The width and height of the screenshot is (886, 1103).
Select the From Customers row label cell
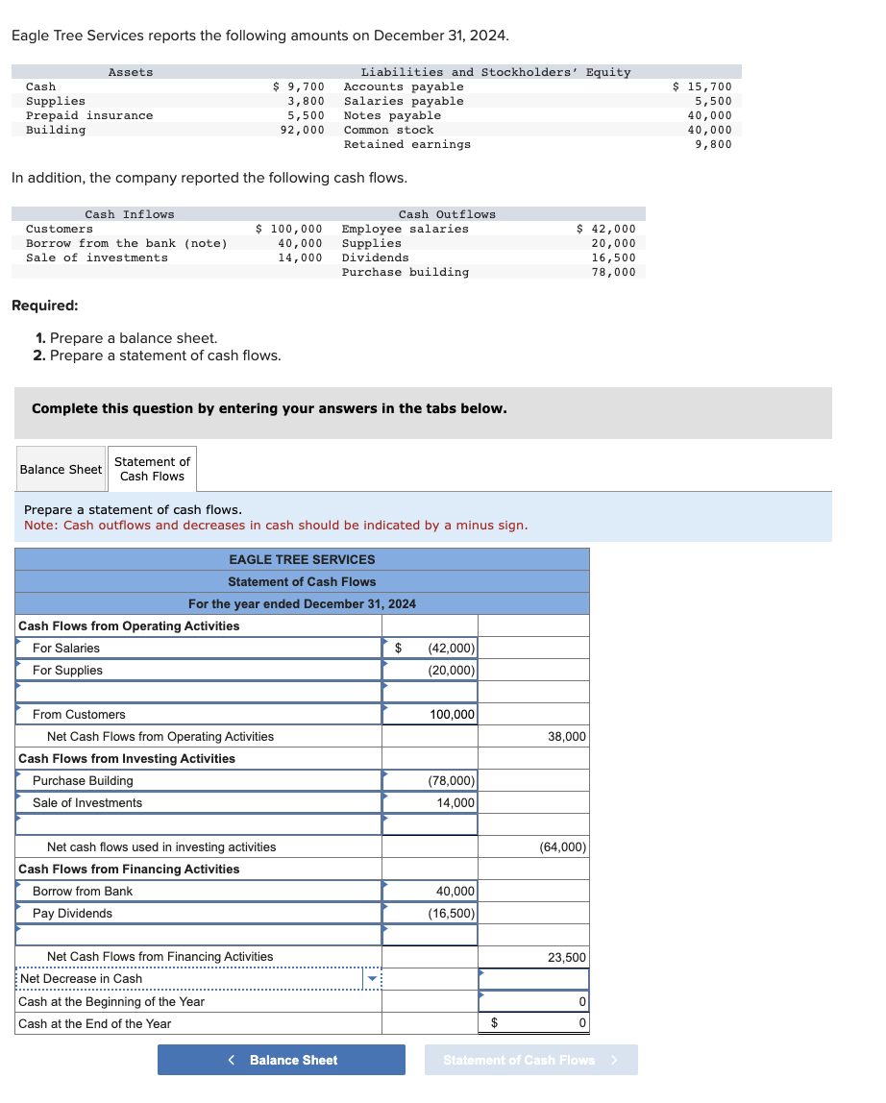(197, 714)
